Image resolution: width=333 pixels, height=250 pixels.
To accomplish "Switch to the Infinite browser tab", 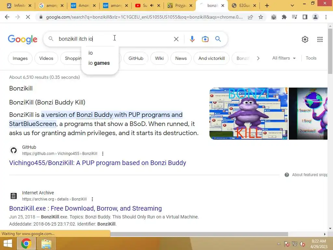I will (x=19, y=6).
